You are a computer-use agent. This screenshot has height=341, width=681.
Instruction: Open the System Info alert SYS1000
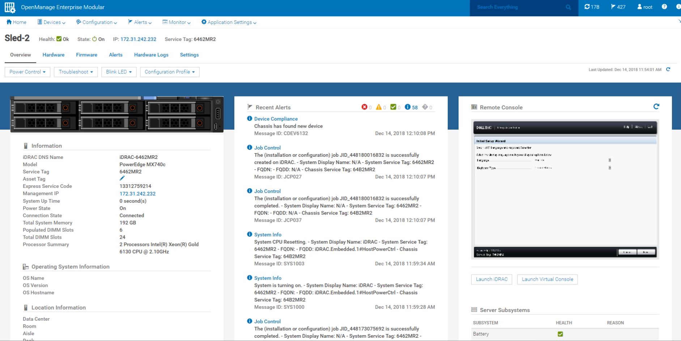[x=268, y=278]
